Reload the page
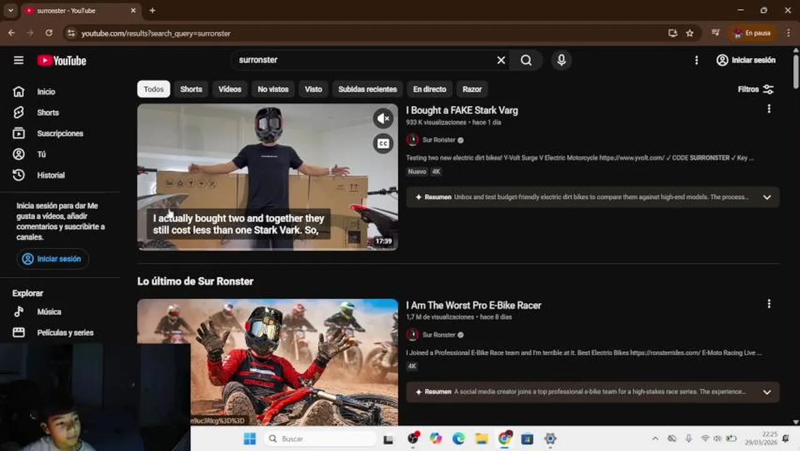 [x=49, y=33]
